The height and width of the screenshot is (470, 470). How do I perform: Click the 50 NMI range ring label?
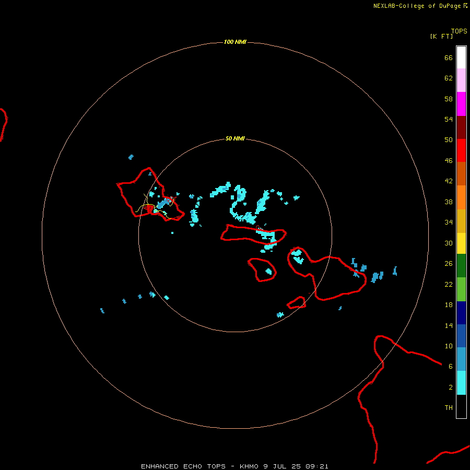(x=235, y=138)
